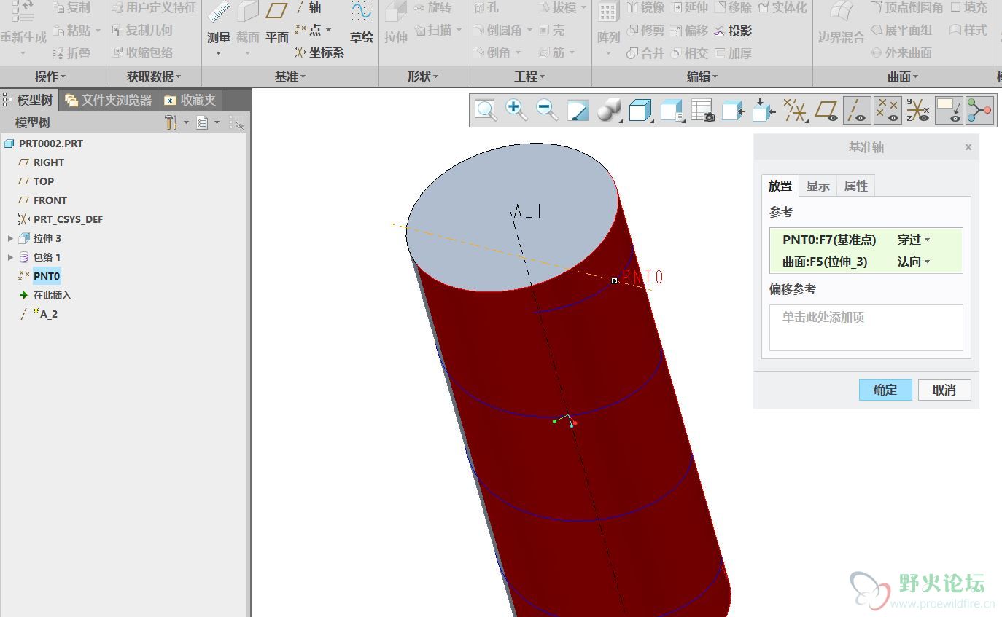The width and height of the screenshot is (1002, 617).
Task: Switch to the 文件夹浏览器 tab
Action: [x=109, y=100]
